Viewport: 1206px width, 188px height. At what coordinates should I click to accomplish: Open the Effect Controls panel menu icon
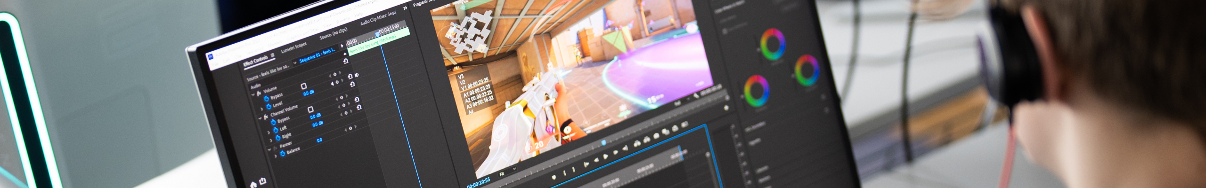[273, 55]
